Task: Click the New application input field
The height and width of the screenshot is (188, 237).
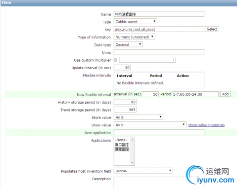Action: pos(159,132)
